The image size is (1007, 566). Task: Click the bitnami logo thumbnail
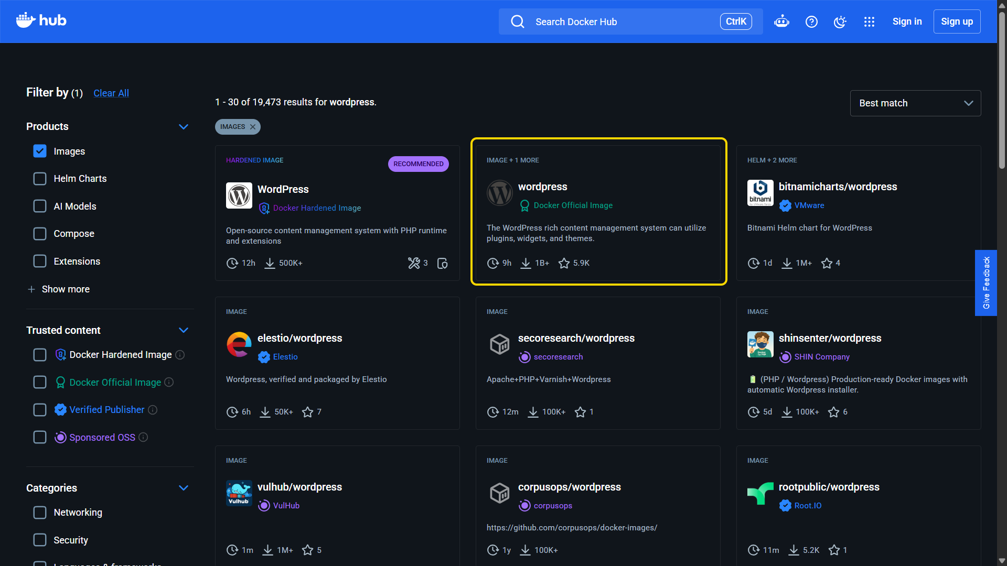click(760, 193)
